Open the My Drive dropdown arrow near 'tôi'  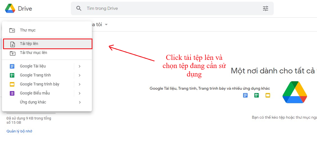[106, 25]
